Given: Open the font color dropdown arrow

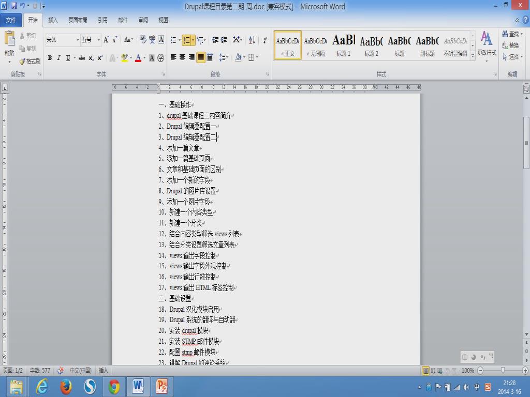Looking at the screenshot, I should coord(144,58).
